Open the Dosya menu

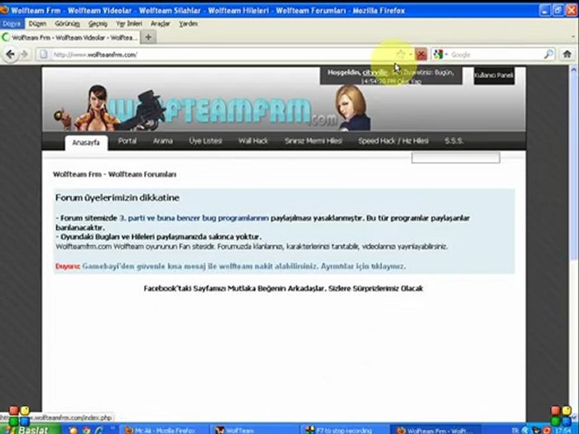[x=11, y=24]
